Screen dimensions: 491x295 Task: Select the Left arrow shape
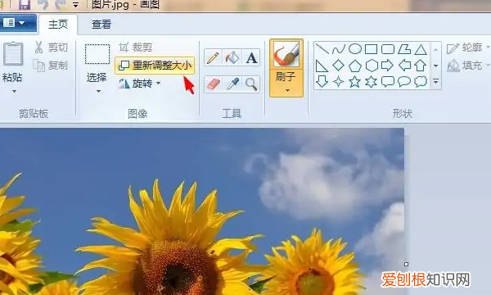404,66
